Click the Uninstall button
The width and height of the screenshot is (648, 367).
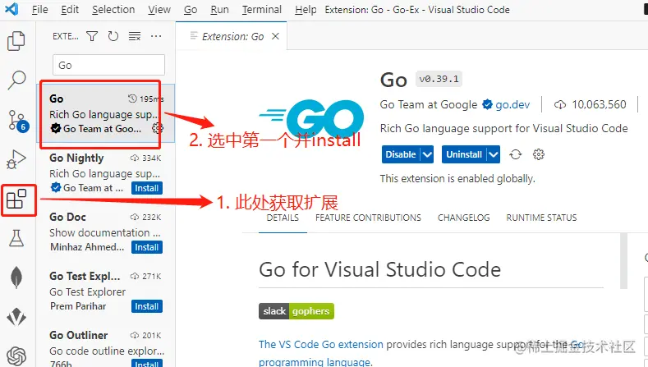coord(464,154)
